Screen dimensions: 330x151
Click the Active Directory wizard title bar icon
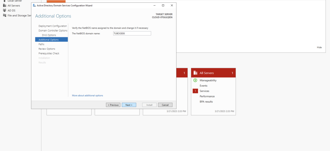[x=34, y=5]
